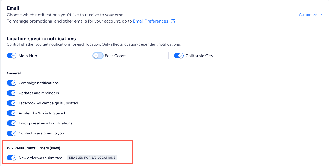This screenshot has width=329, height=166.
Task: Toggle Main Hub location notifications
Action: (x=12, y=56)
